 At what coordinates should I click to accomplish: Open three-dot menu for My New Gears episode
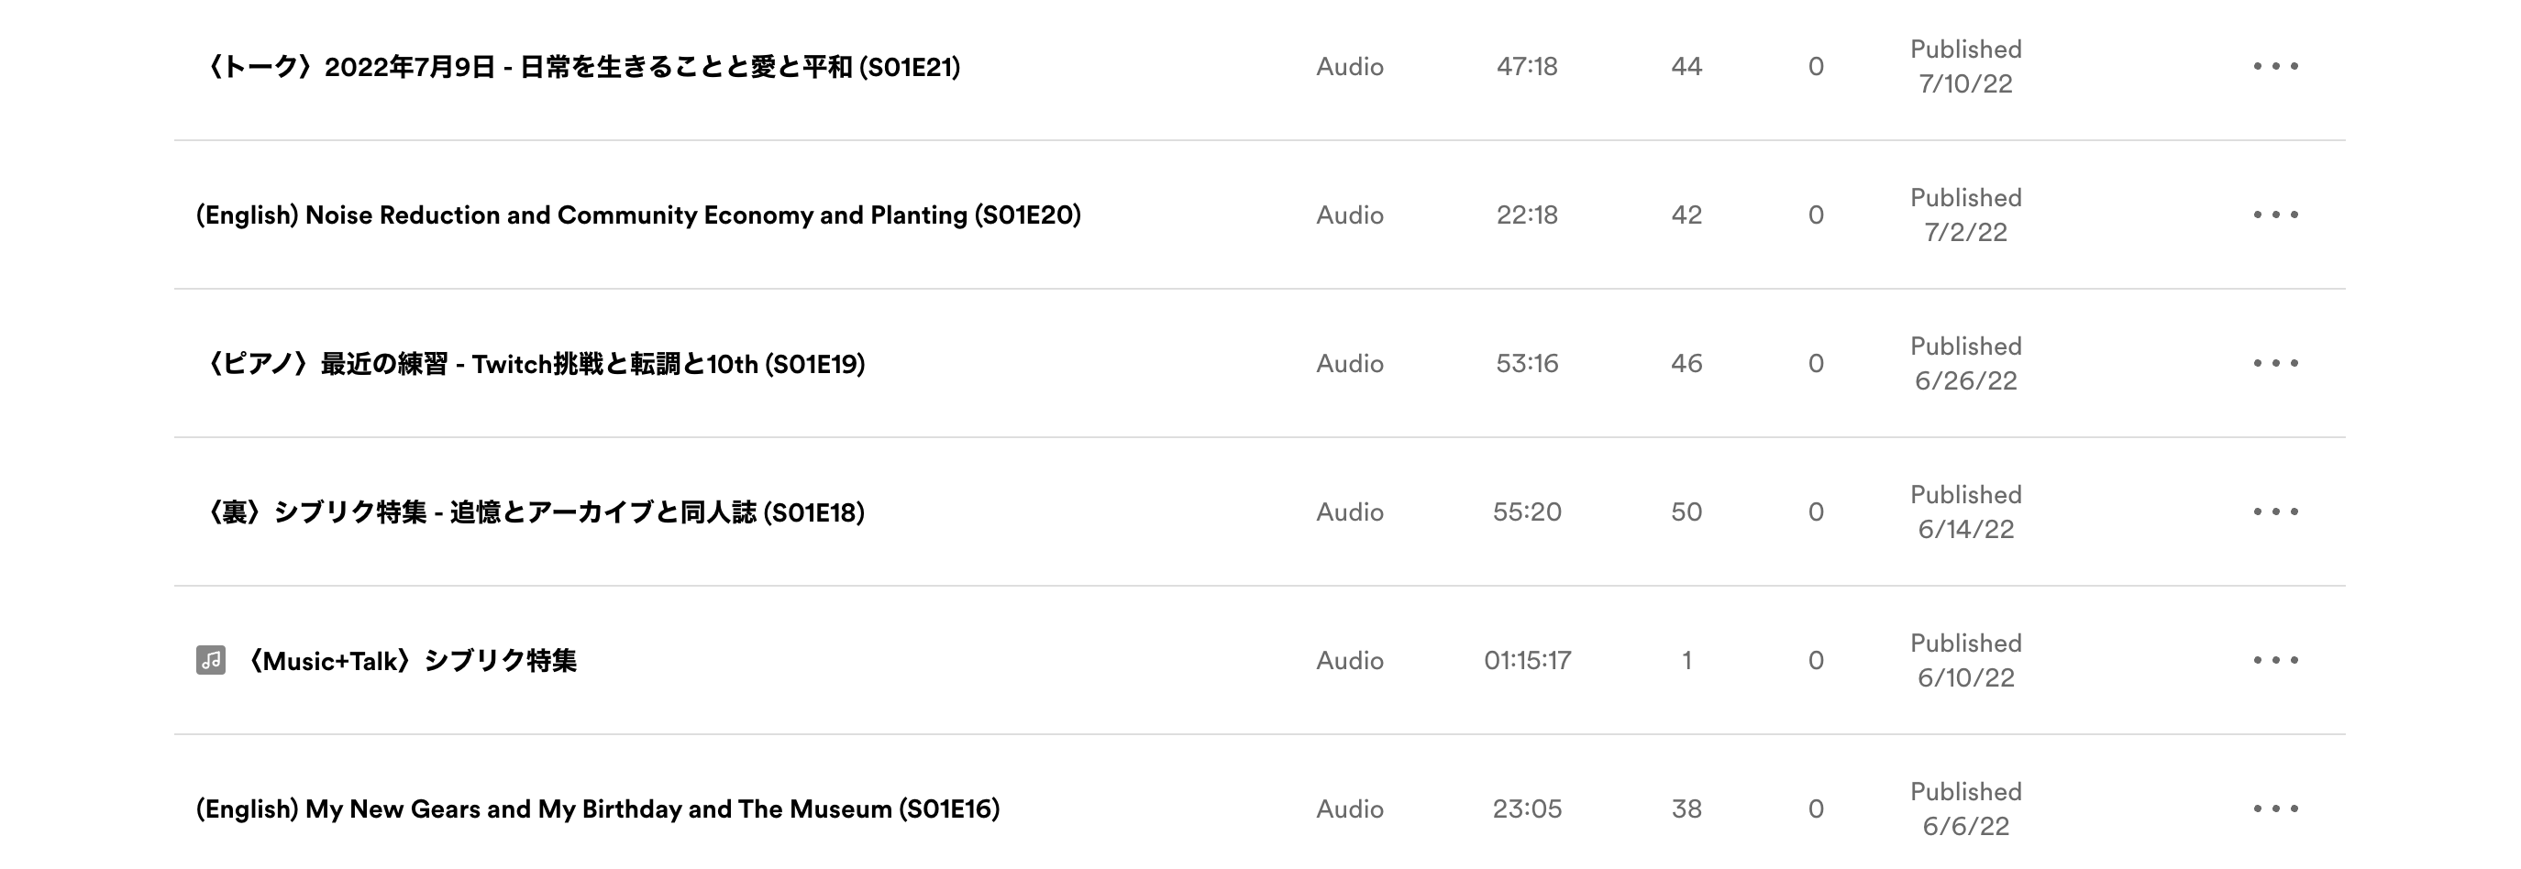(x=2275, y=809)
